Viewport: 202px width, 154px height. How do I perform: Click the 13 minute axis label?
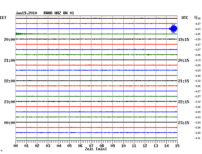click(156, 146)
